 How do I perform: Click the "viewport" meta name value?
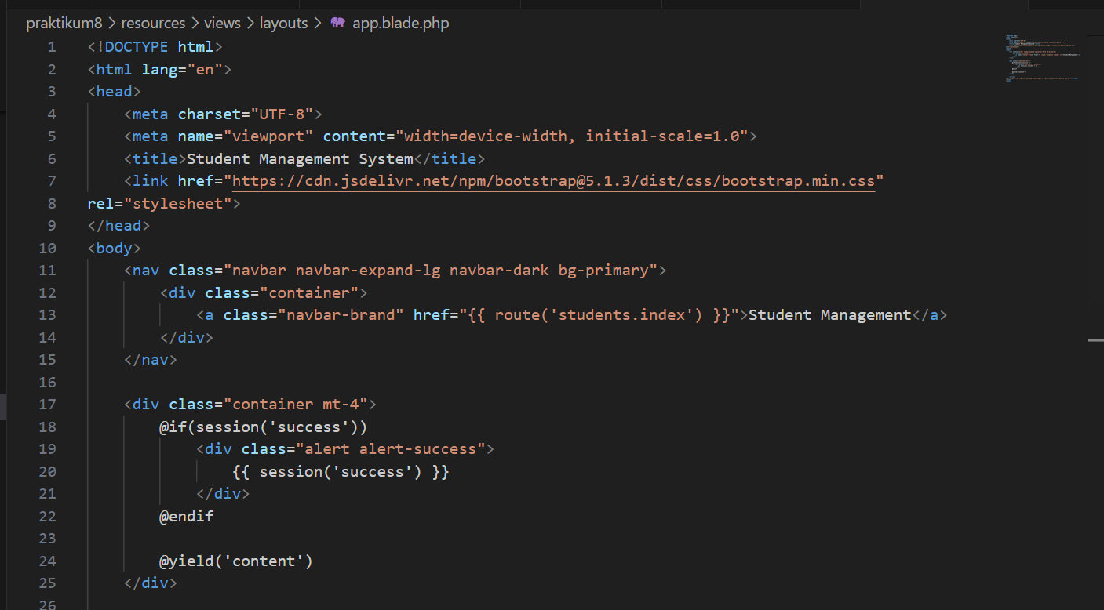pos(268,136)
